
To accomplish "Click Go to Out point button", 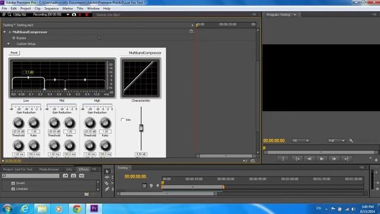I will (346, 159).
